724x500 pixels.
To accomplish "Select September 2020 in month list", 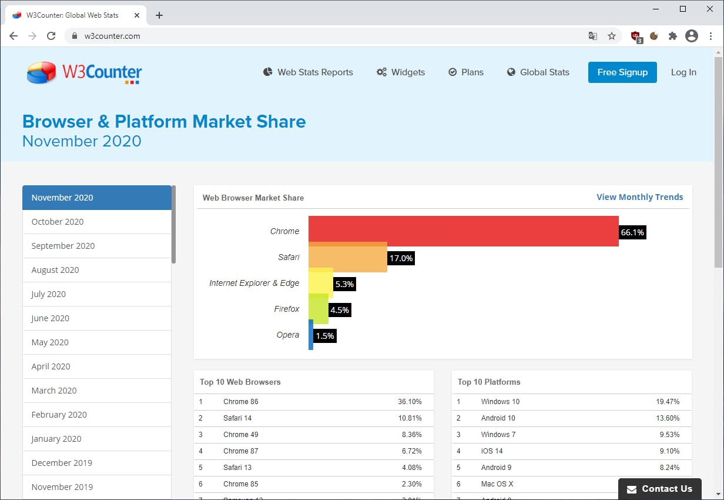I will pyautogui.click(x=97, y=246).
